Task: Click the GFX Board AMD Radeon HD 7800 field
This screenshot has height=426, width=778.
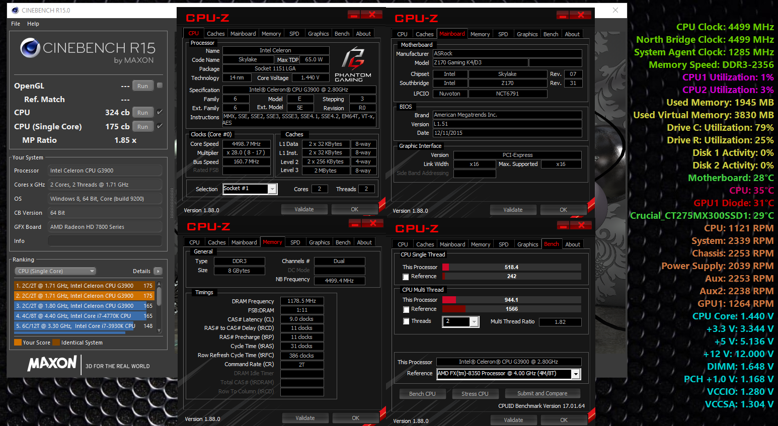Action: (x=105, y=227)
